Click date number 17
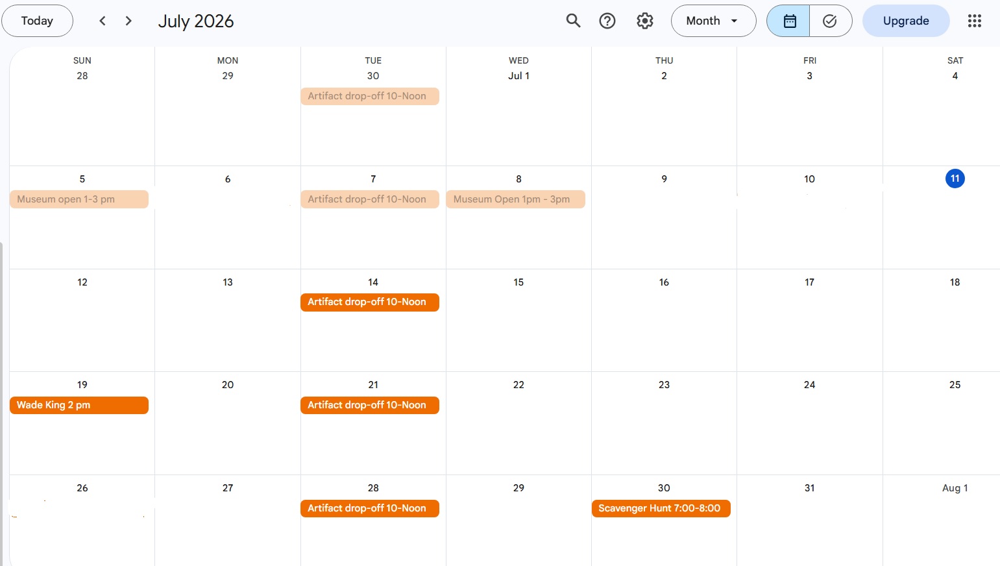The width and height of the screenshot is (1000, 566). pyautogui.click(x=809, y=282)
